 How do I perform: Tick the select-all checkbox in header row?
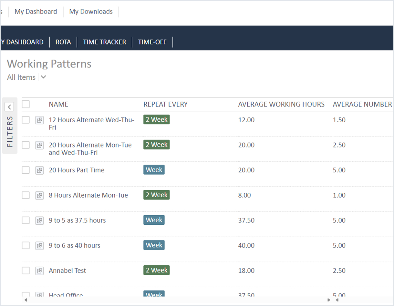coord(26,104)
